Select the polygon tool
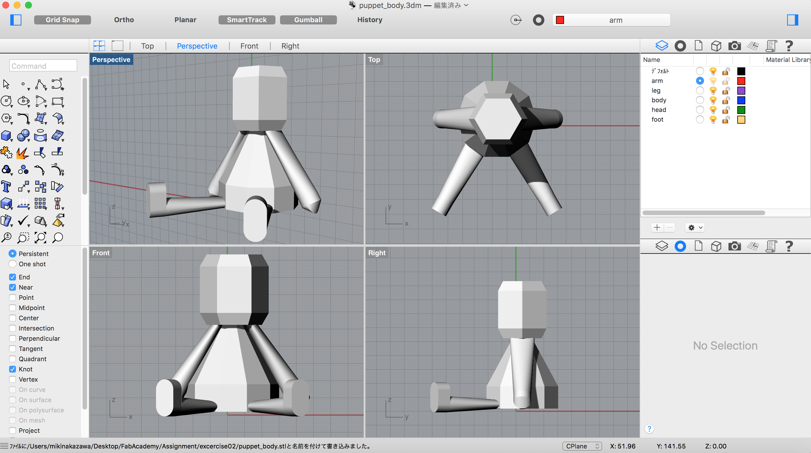Screen dimensions: 811x453 (6, 118)
